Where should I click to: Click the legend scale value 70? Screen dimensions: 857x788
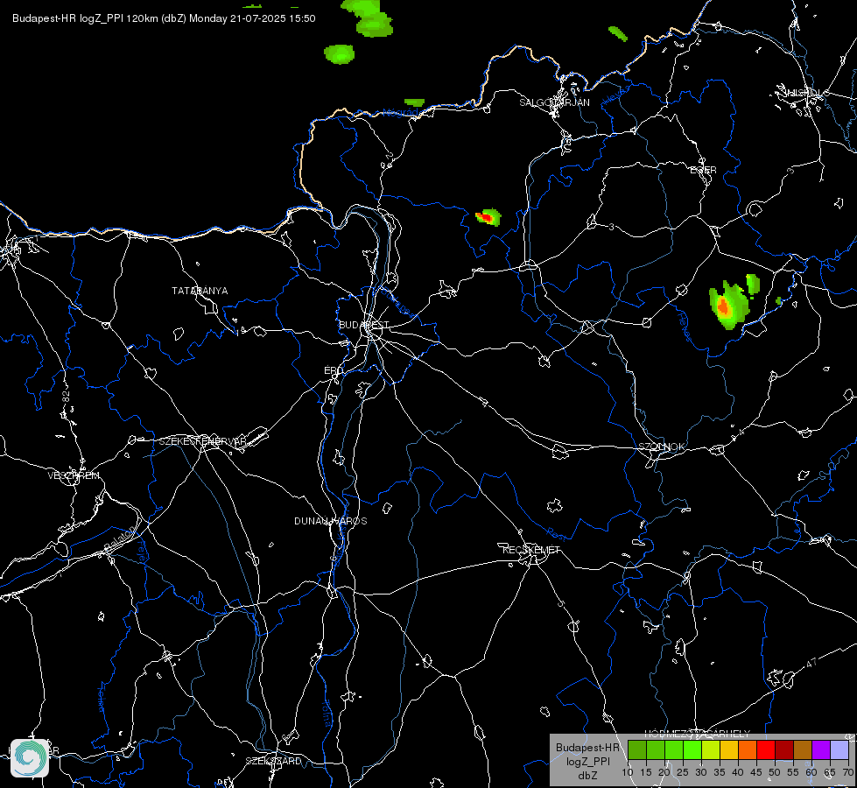click(x=847, y=772)
